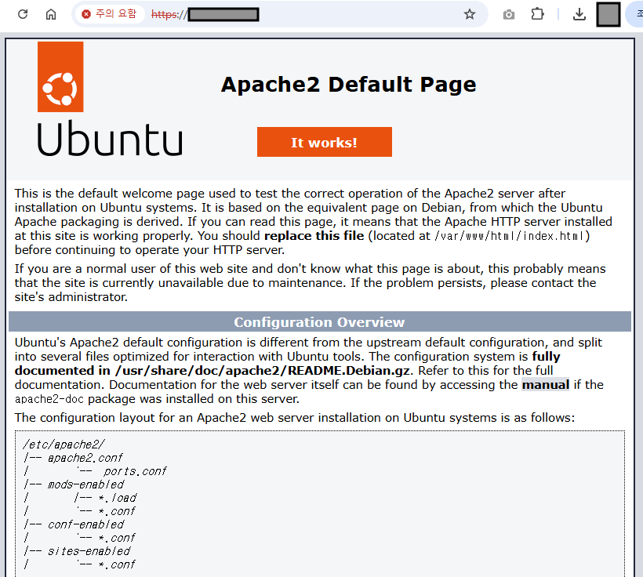Click the 'ports.conf' tree line
Image resolution: width=643 pixels, height=577 pixels.
135,471
